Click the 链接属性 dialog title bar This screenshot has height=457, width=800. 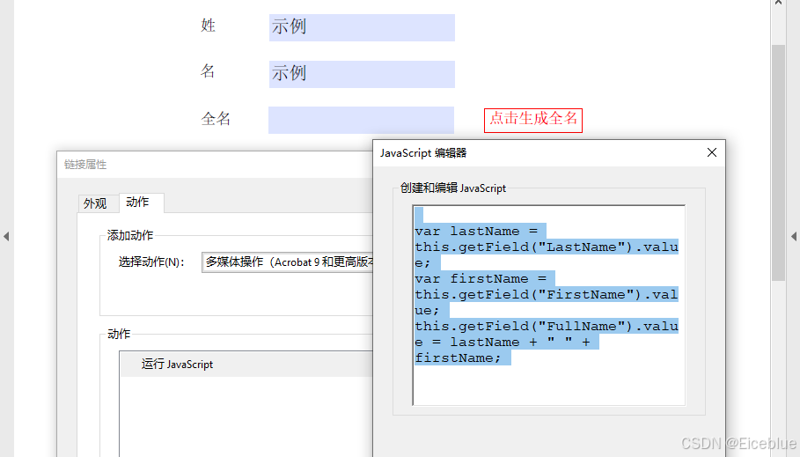tap(215, 165)
